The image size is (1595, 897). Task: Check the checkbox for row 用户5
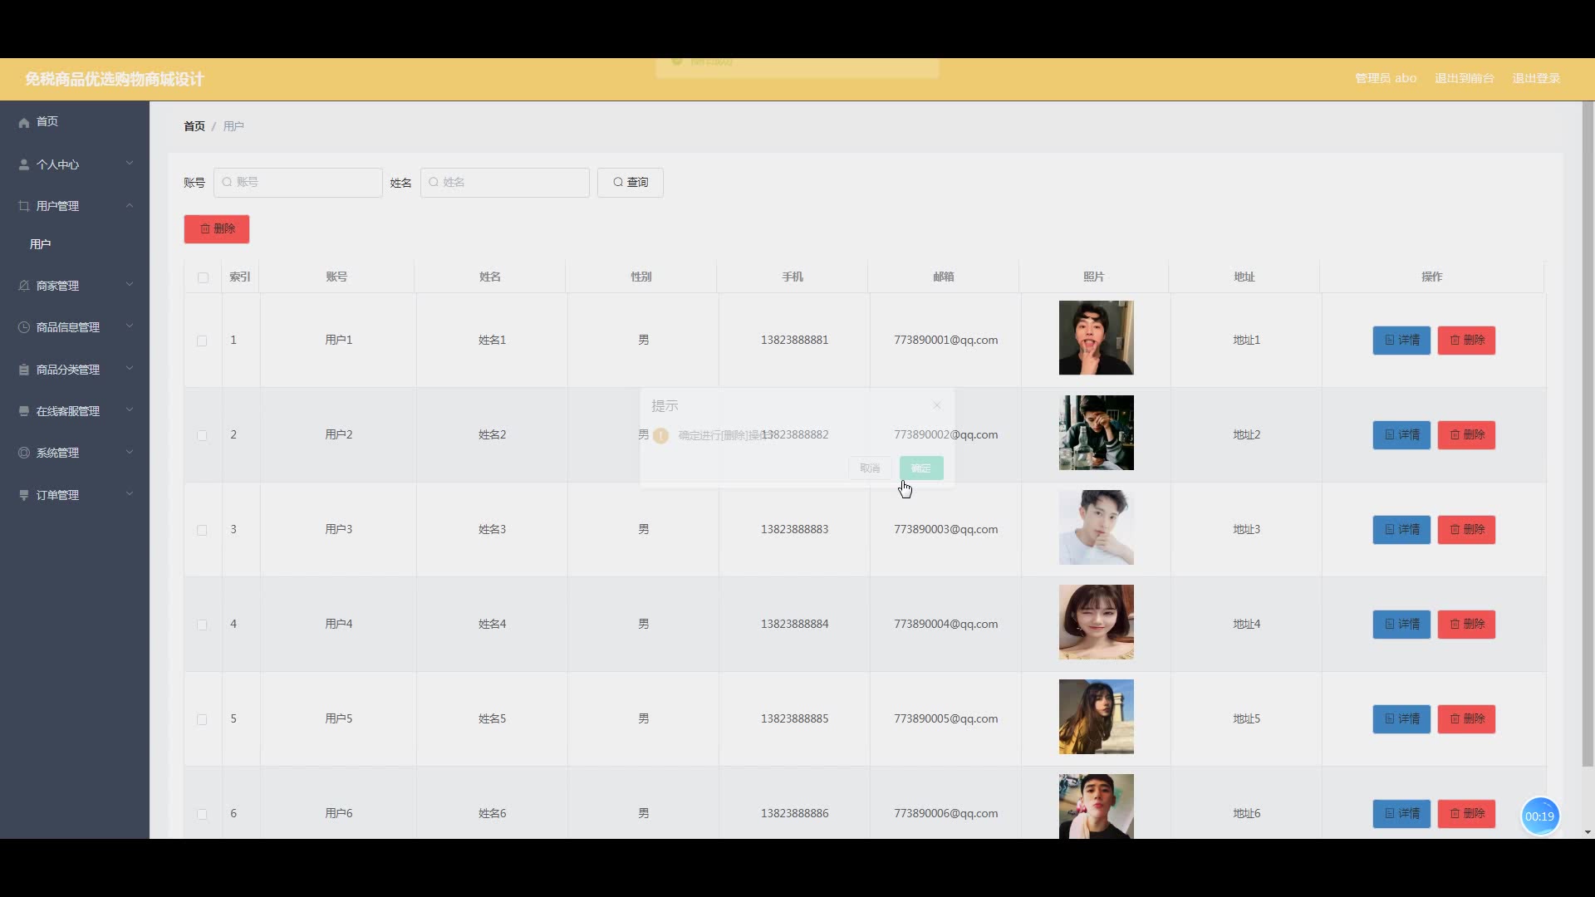tap(202, 719)
